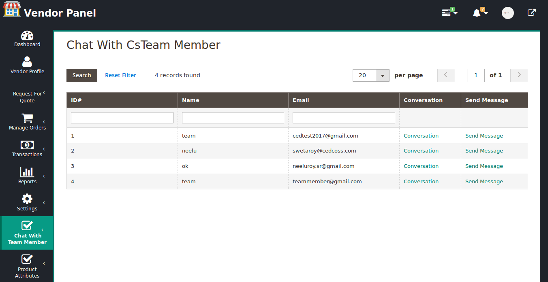Open the Dashboard gauge icon

[27, 36]
